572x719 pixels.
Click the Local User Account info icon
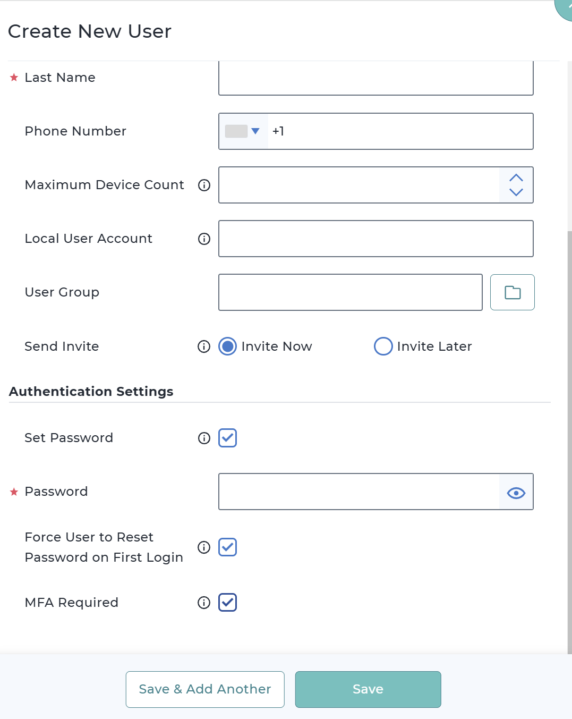[x=204, y=239]
